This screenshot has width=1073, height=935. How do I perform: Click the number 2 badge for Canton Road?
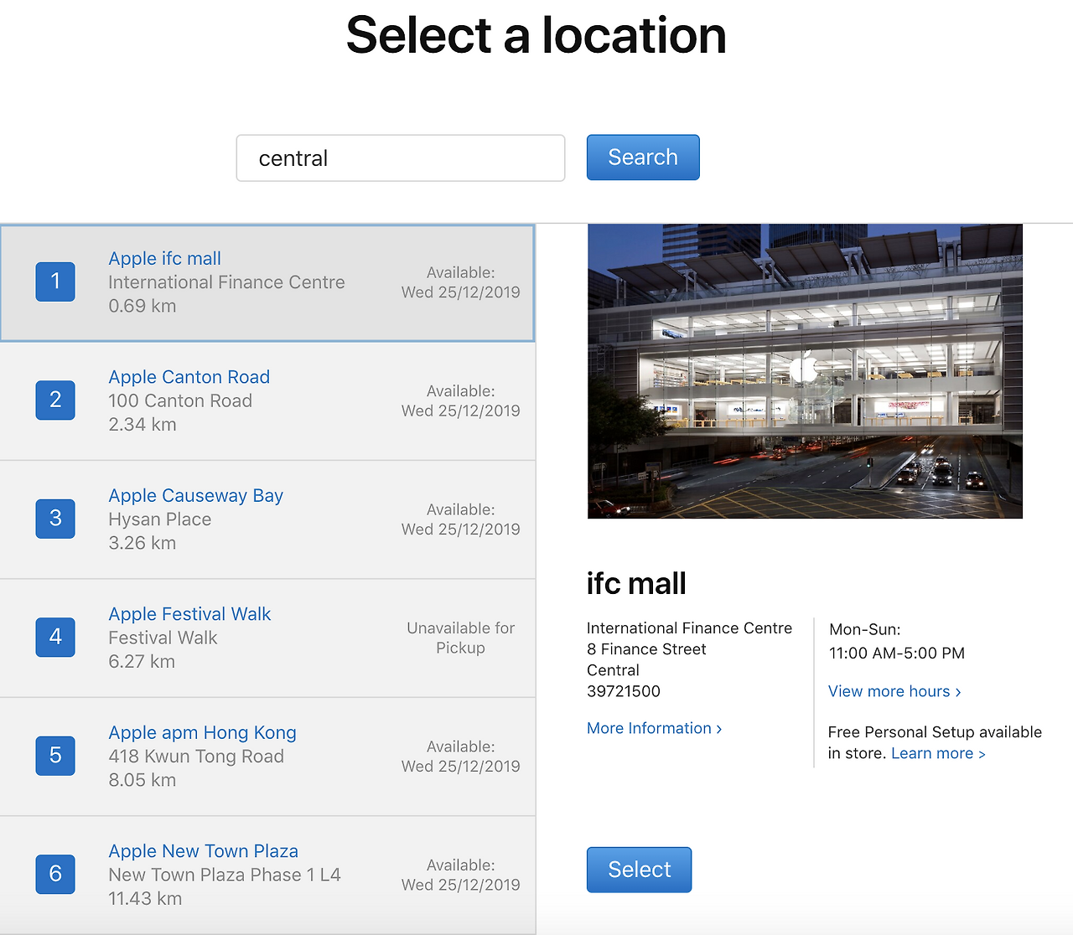[55, 400]
